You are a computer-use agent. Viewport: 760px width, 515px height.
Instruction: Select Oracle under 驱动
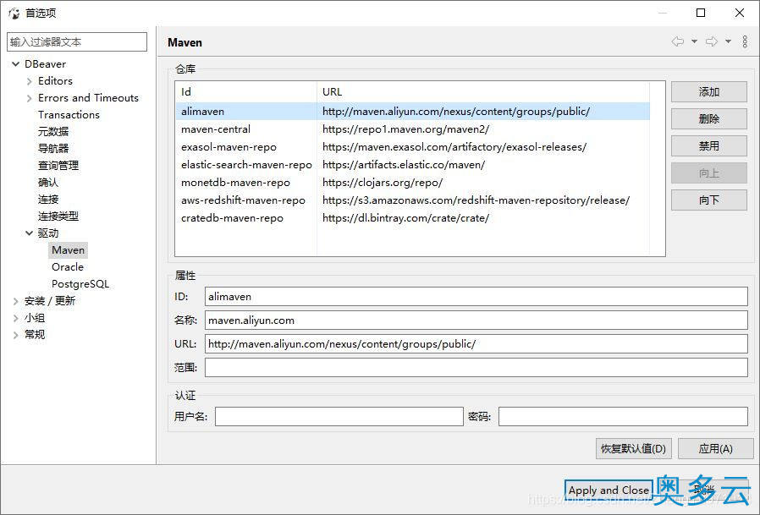(68, 267)
